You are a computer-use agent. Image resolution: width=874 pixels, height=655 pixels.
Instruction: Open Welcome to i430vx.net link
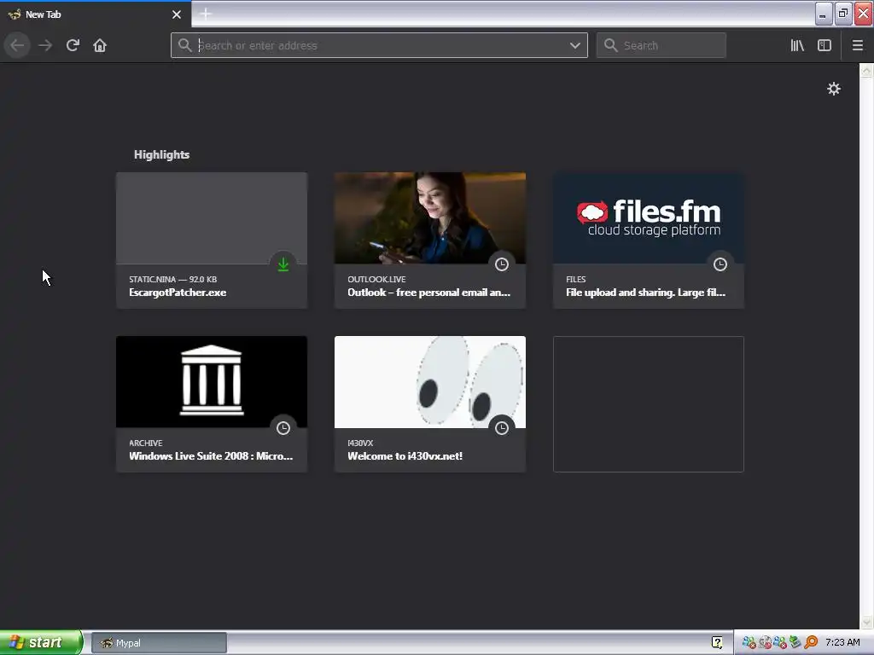point(405,456)
